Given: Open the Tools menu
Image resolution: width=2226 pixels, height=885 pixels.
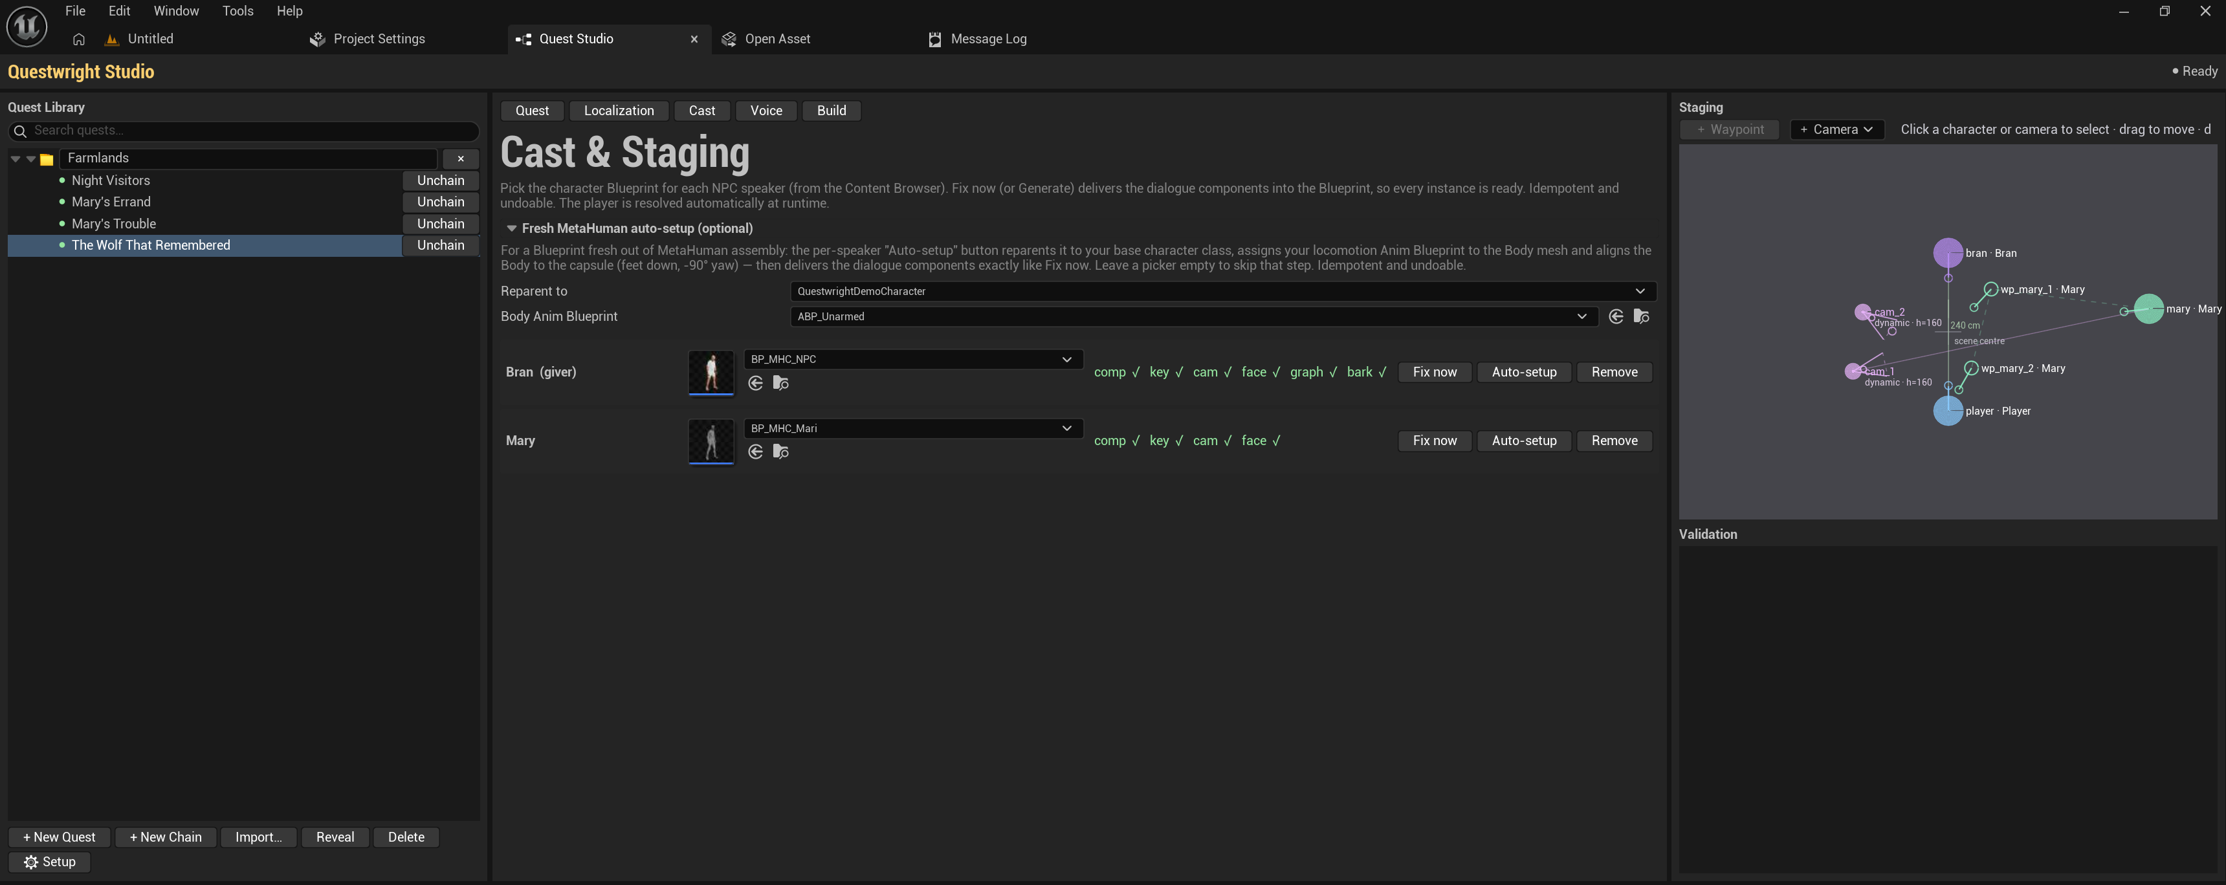Looking at the screenshot, I should click(x=237, y=11).
